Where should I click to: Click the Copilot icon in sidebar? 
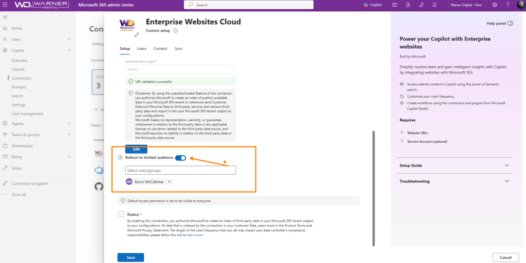[5, 50]
